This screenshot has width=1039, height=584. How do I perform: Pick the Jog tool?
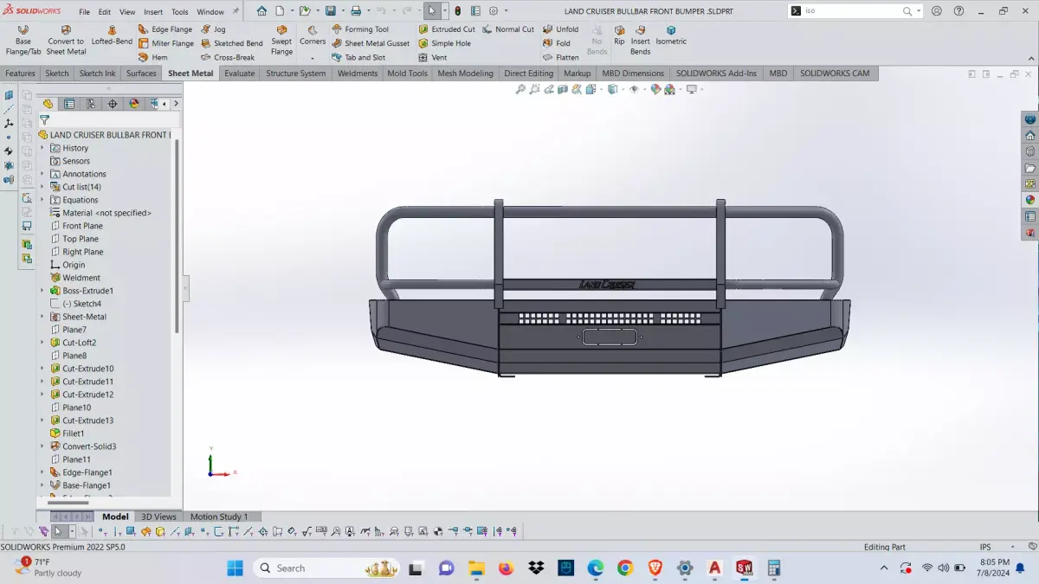pos(213,29)
